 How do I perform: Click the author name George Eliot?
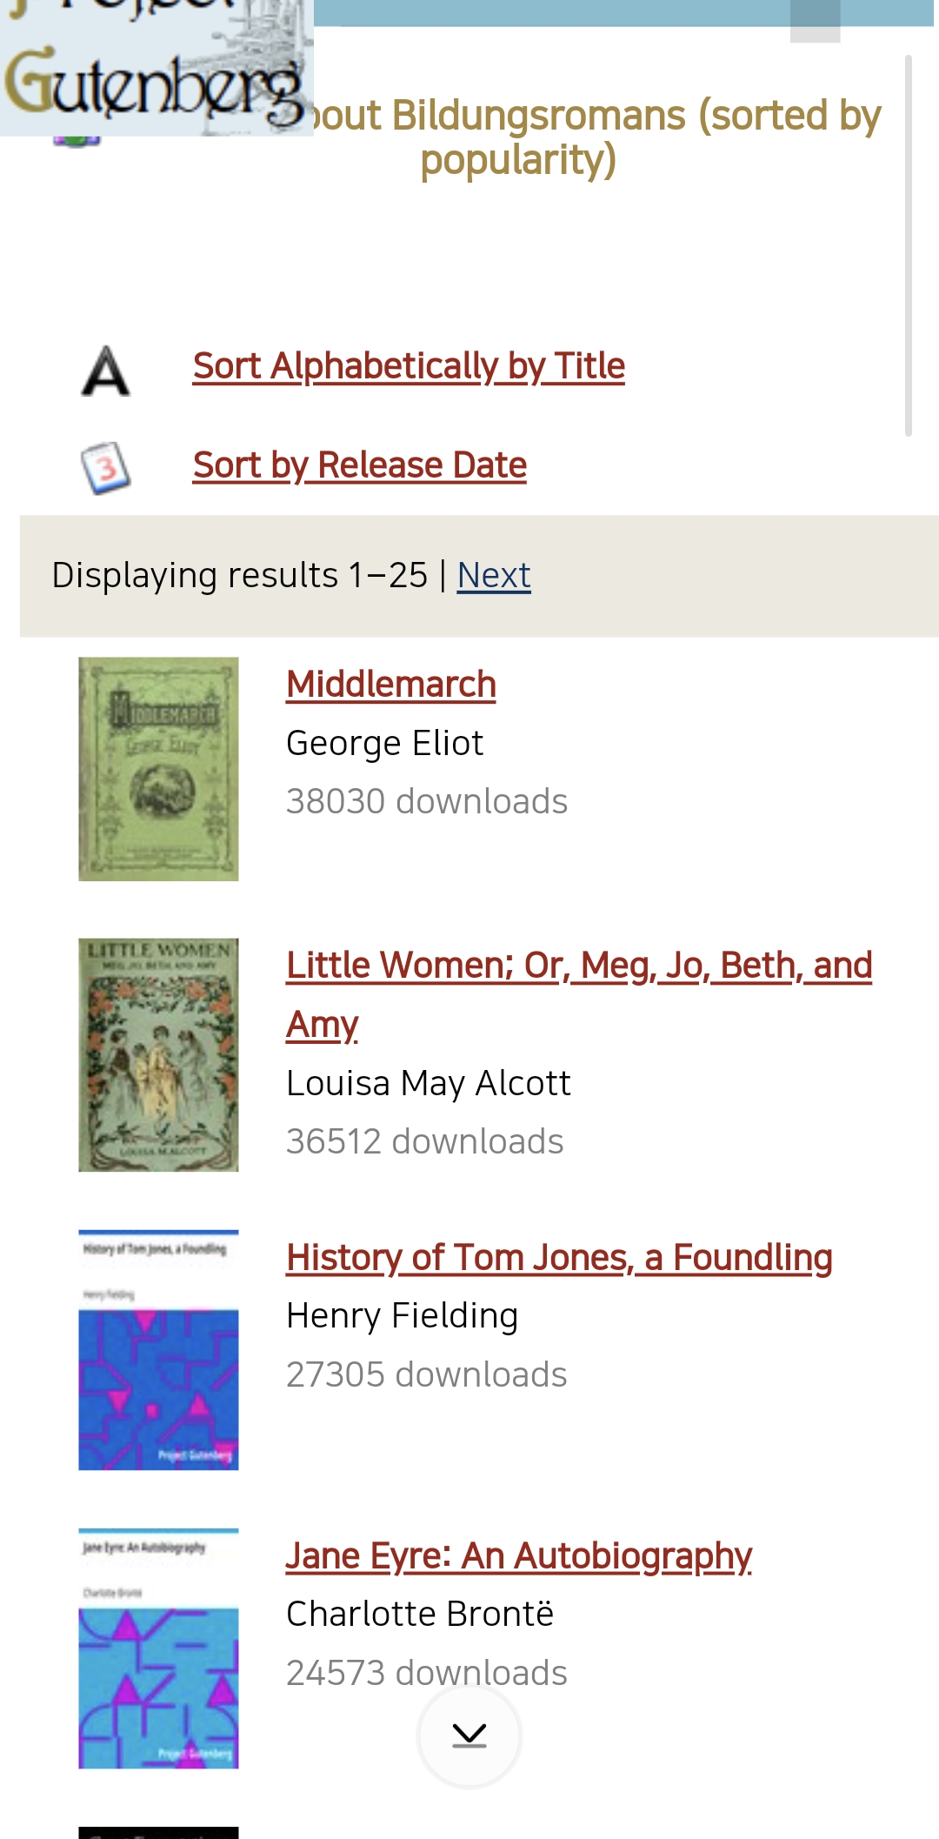pos(384,743)
